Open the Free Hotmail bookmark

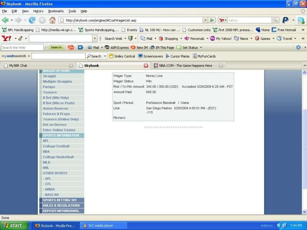tap(284, 30)
